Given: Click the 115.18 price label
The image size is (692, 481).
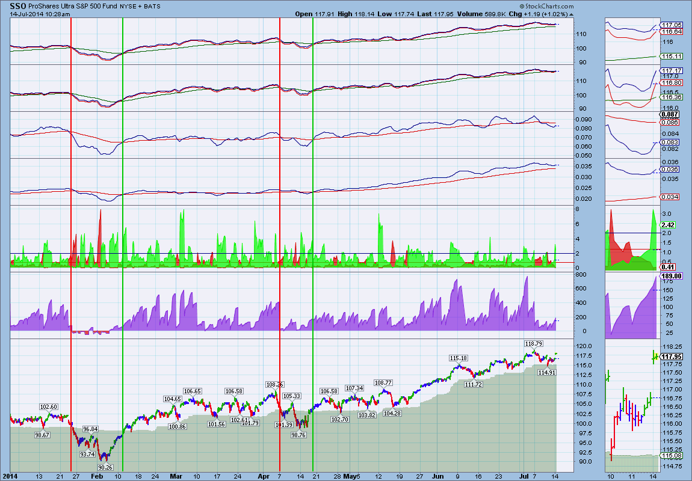Looking at the screenshot, I should tap(459, 358).
